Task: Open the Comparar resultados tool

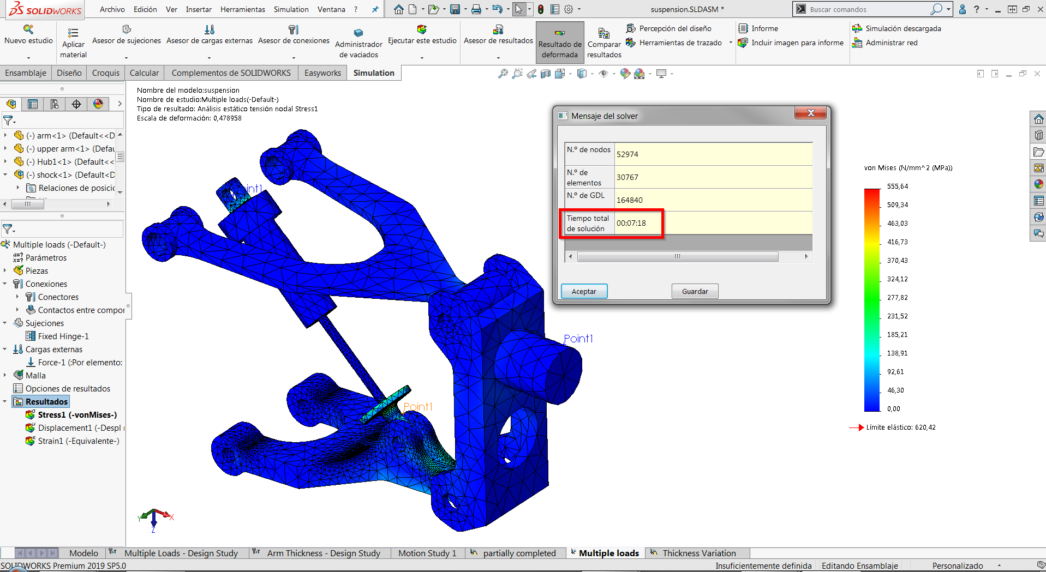Action: coord(603,34)
